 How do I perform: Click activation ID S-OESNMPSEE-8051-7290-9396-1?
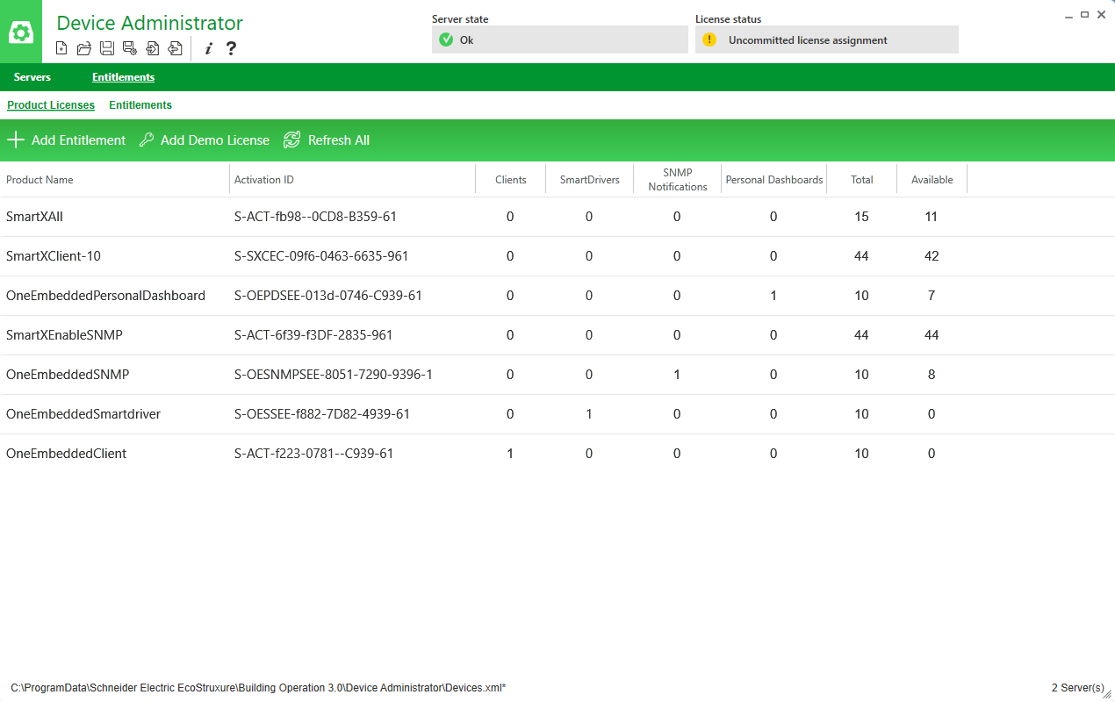tap(334, 375)
